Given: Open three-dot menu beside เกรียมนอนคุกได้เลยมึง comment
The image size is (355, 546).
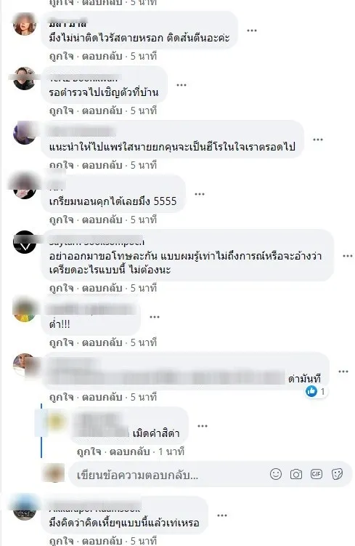Looking at the screenshot, I should pyautogui.click(x=199, y=194).
